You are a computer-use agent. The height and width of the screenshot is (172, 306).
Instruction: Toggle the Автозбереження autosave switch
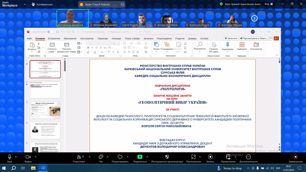(x=50, y=32)
